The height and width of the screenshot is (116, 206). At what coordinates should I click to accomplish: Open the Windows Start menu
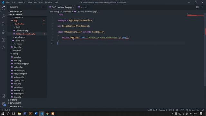click(x=3, y=114)
